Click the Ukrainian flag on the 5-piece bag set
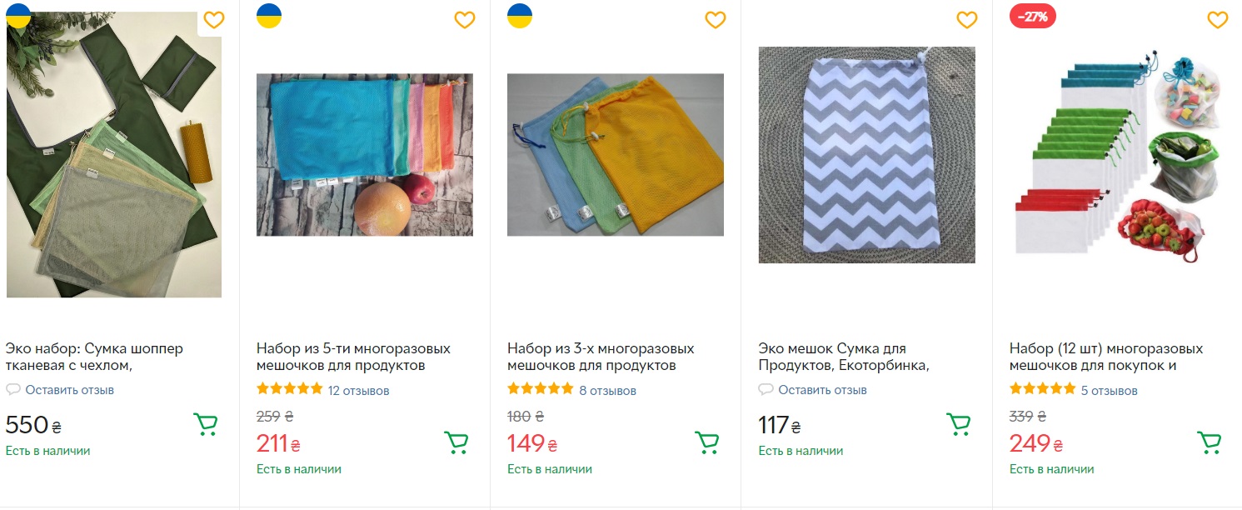Viewport: 1242px width, 510px height. 269,15
